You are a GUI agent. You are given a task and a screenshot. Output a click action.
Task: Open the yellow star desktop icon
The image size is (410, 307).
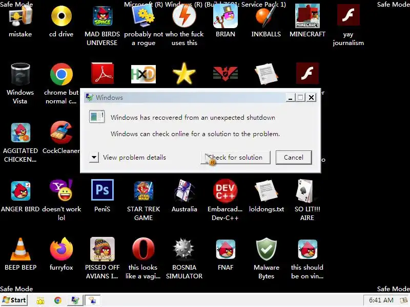tap(184, 74)
